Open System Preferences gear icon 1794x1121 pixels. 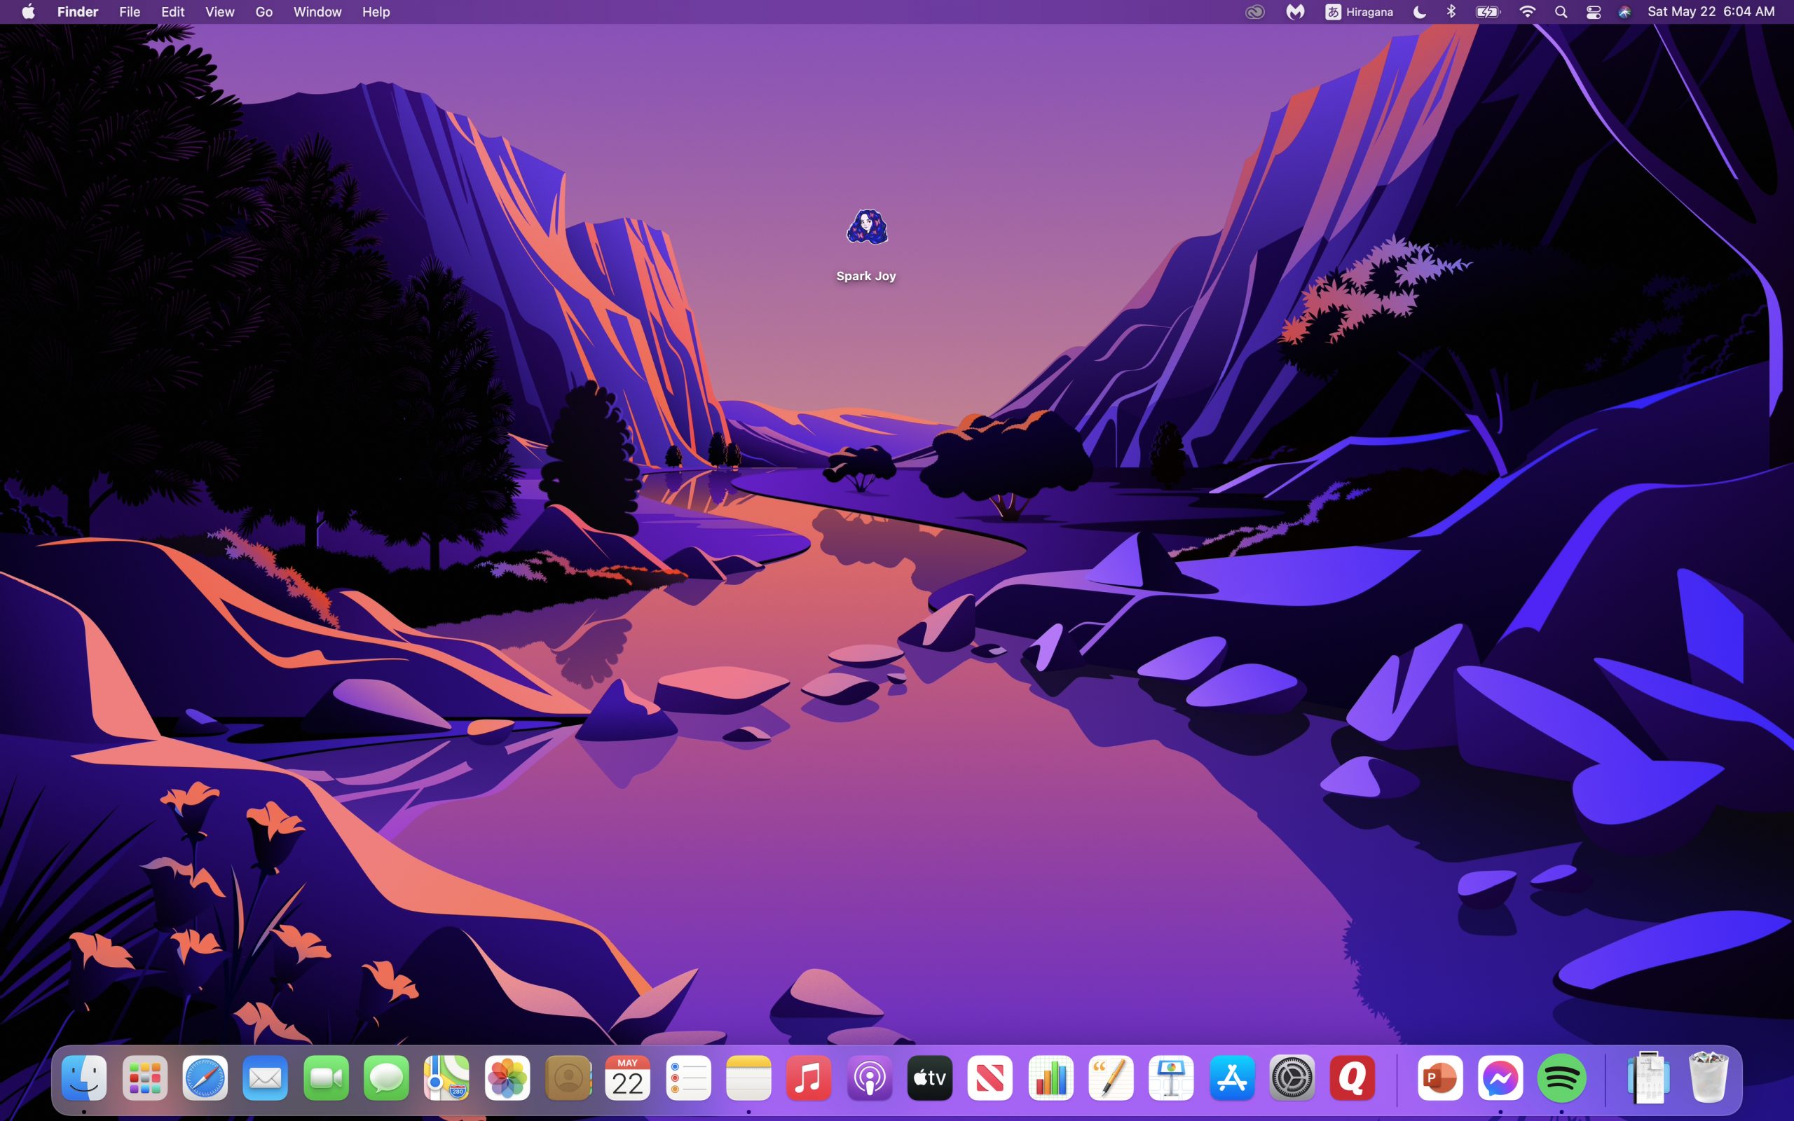(1292, 1078)
